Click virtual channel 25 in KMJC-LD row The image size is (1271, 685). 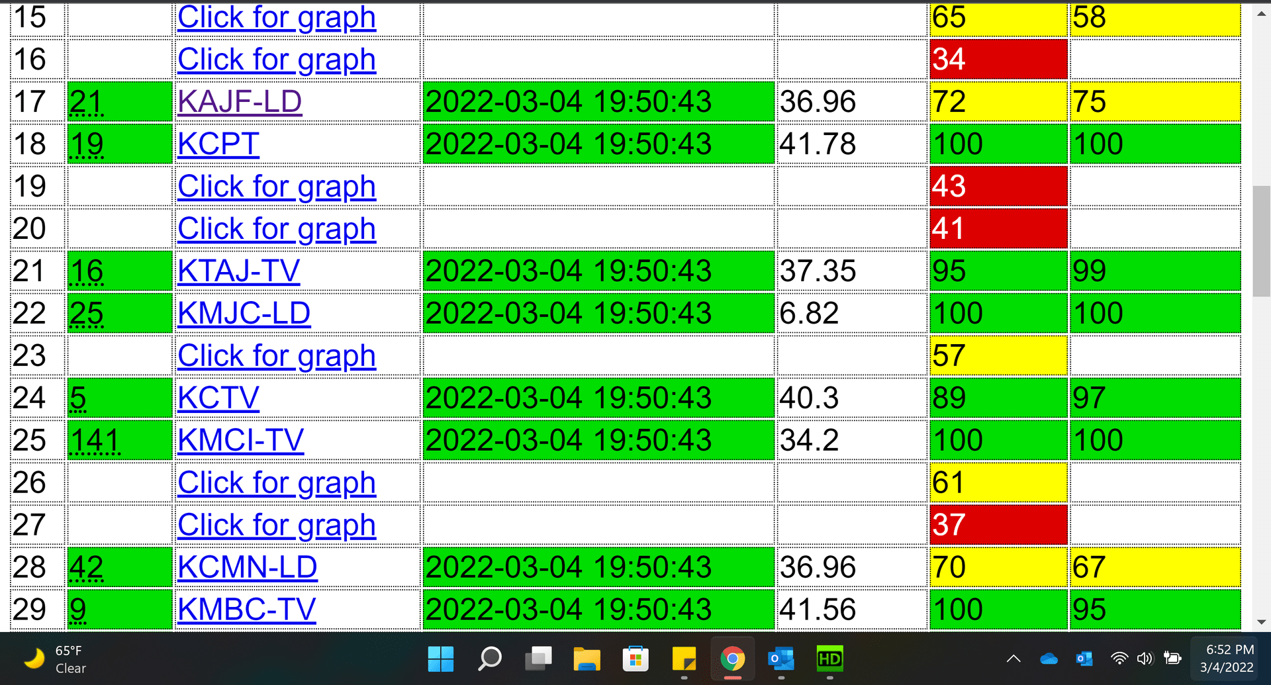(x=86, y=314)
